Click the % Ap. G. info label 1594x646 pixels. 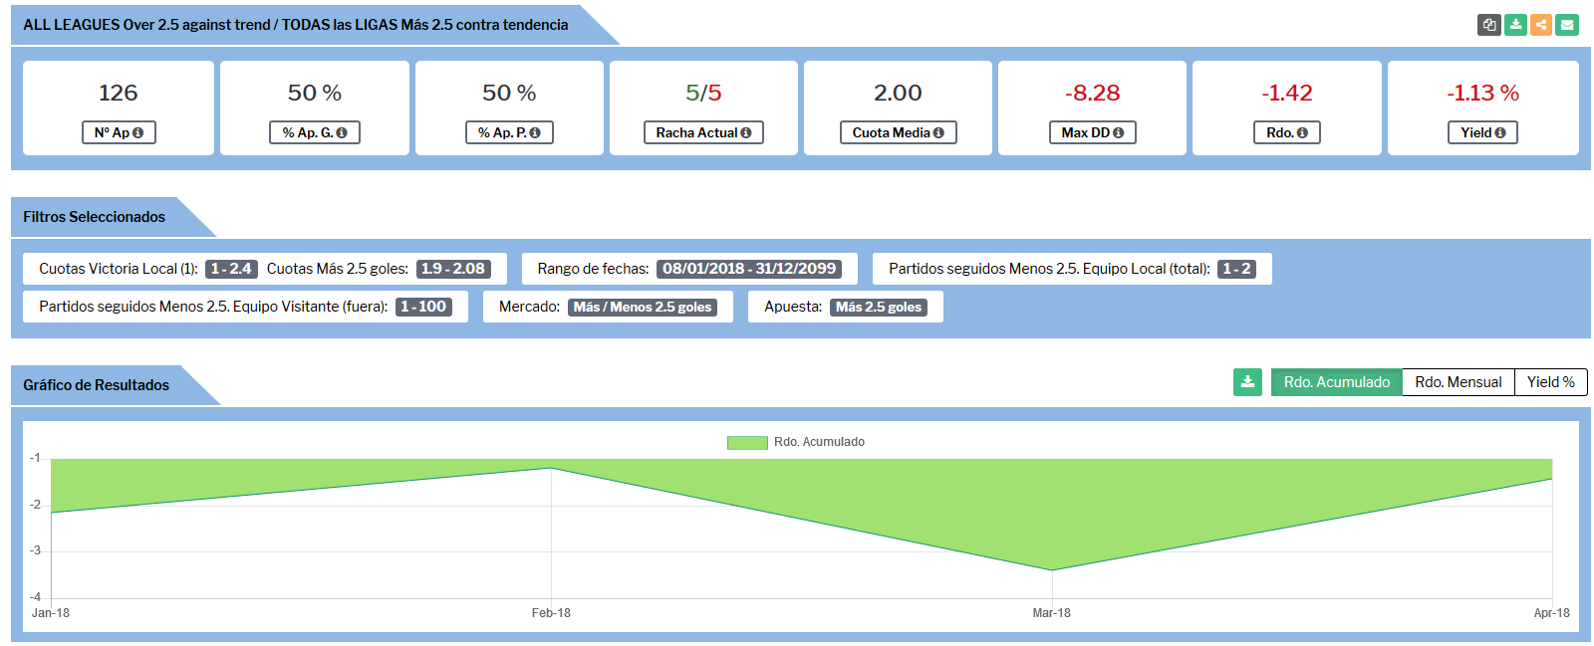click(315, 132)
